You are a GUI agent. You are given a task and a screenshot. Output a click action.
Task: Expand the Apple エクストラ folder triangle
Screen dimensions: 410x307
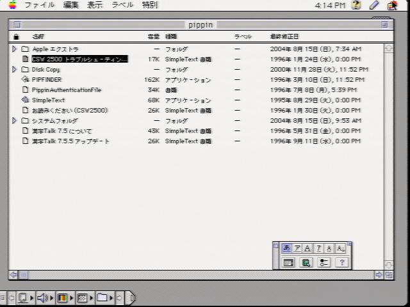tap(14, 49)
